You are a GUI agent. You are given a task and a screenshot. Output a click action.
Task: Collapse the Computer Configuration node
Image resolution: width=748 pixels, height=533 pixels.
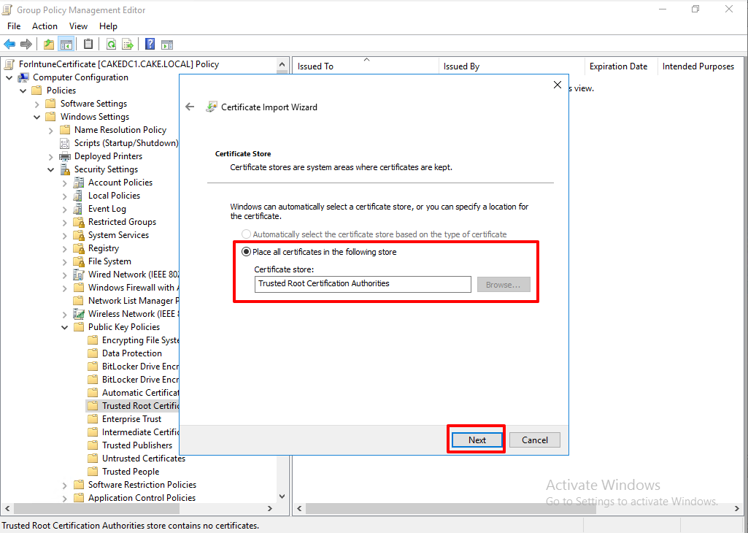(x=9, y=77)
